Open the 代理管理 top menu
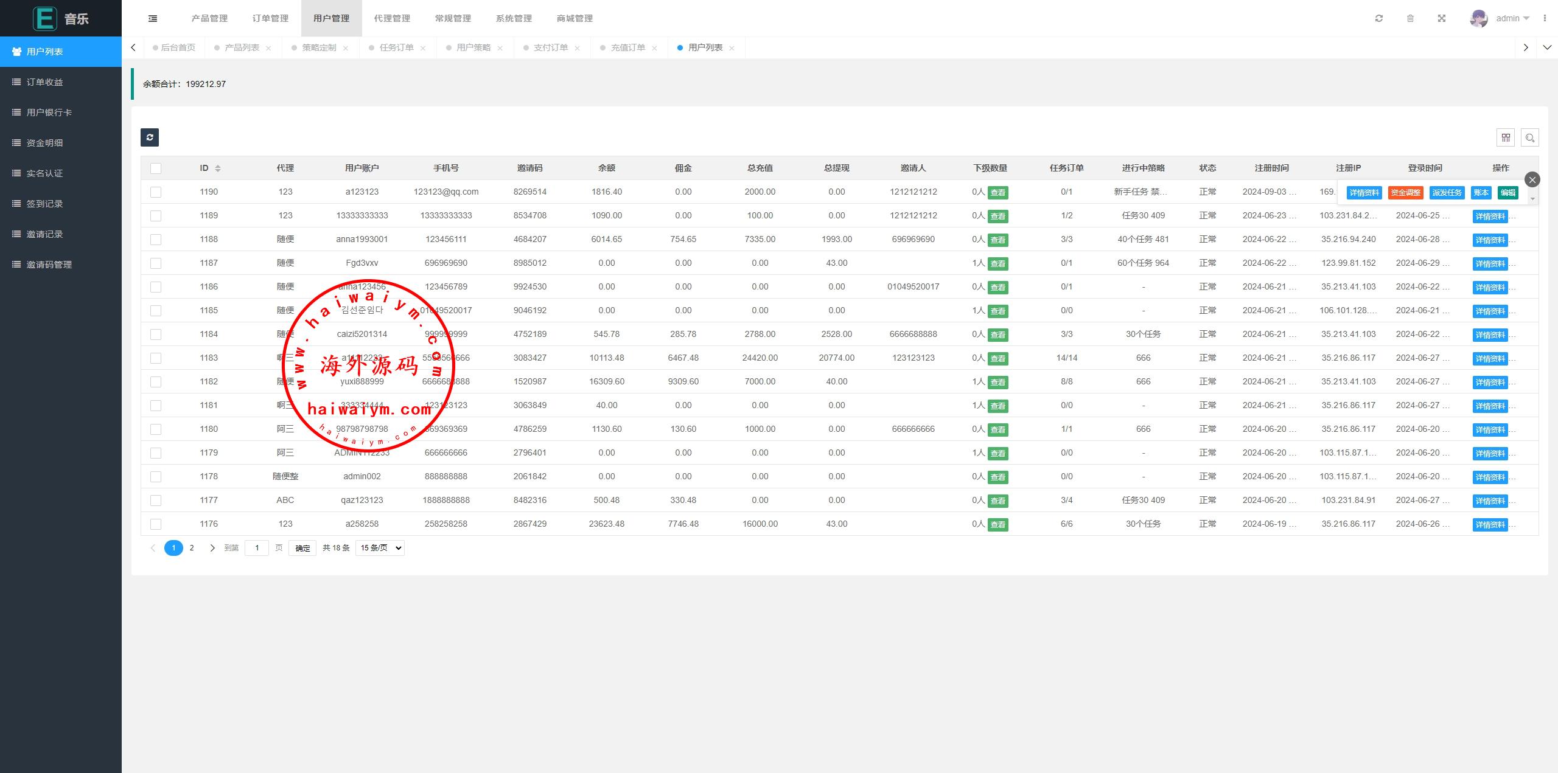This screenshot has height=773, width=1558. click(392, 18)
